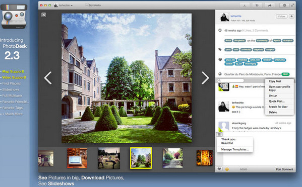The height and width of the screenshot is (187, 302).
Task: Select the #hogwarts hashtag in the caption
Action: tap(239, 41)
